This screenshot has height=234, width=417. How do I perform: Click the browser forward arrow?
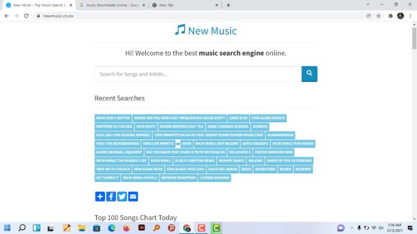coord(16,16)
